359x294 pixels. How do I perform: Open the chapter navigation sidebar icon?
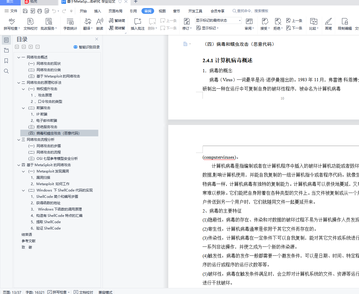point(6,50)
